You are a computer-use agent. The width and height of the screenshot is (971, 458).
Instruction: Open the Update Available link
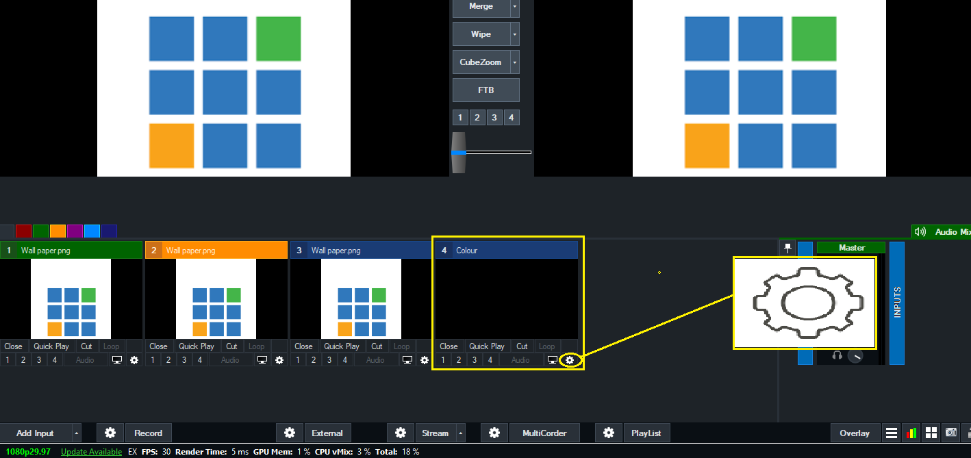tap(92, 452)
